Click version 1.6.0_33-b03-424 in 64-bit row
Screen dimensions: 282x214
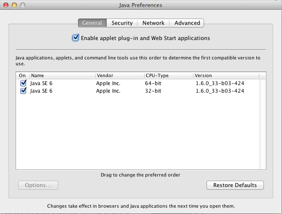[220, 83]
